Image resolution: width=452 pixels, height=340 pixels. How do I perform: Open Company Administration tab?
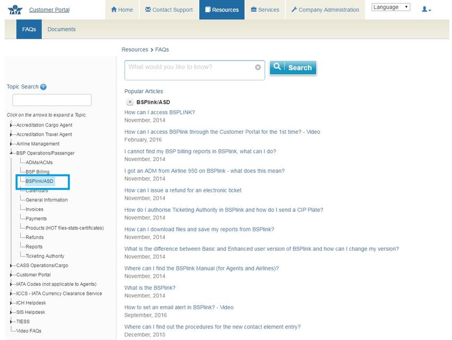[x=325, y=10]
